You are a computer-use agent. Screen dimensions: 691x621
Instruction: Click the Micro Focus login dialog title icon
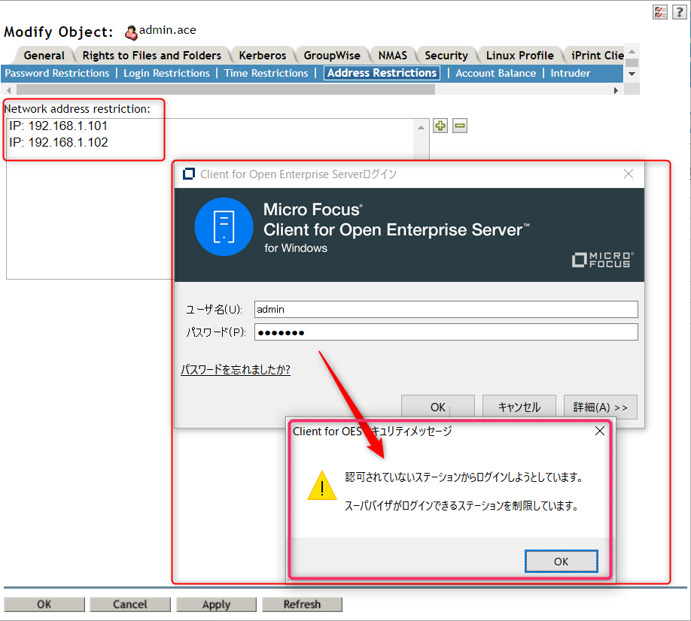click(189, 174)
